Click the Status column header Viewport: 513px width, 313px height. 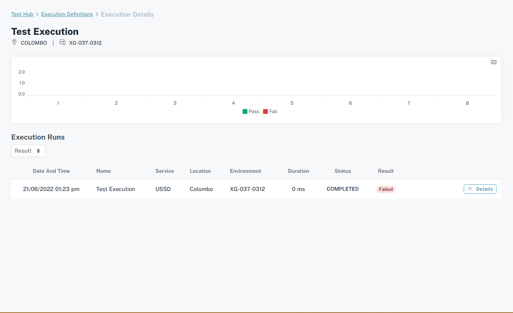342,171
